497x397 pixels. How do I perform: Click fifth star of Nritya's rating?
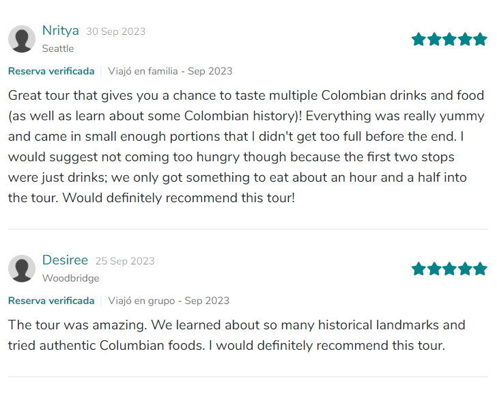[481, 39]
